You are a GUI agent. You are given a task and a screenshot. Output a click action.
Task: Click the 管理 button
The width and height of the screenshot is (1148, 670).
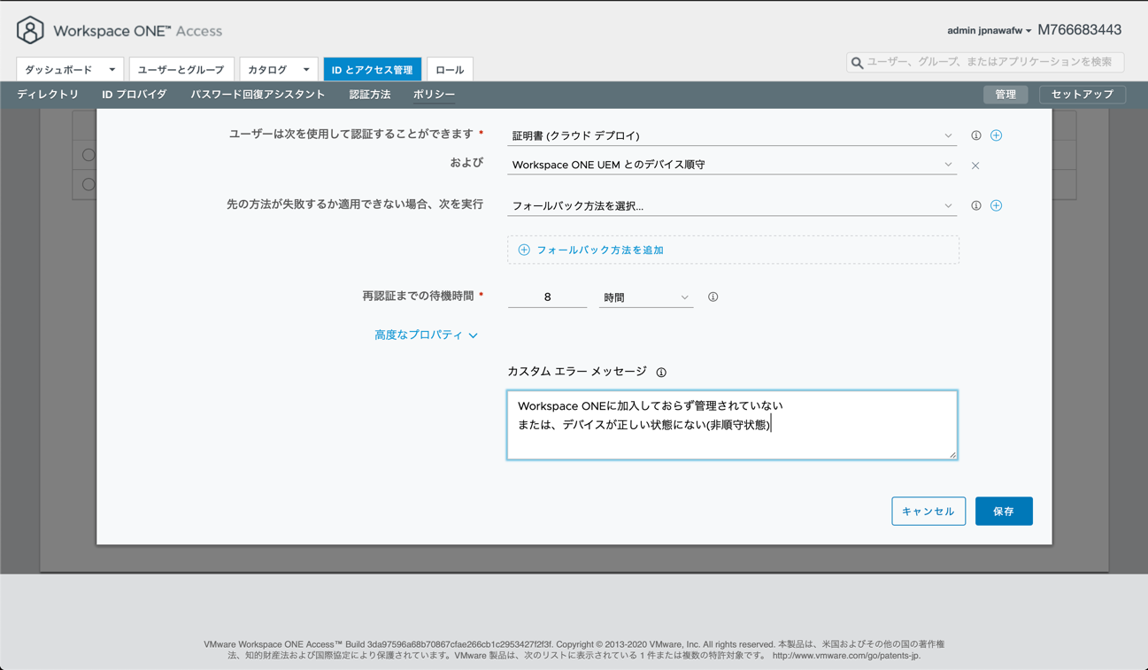tap(1005, 95)
